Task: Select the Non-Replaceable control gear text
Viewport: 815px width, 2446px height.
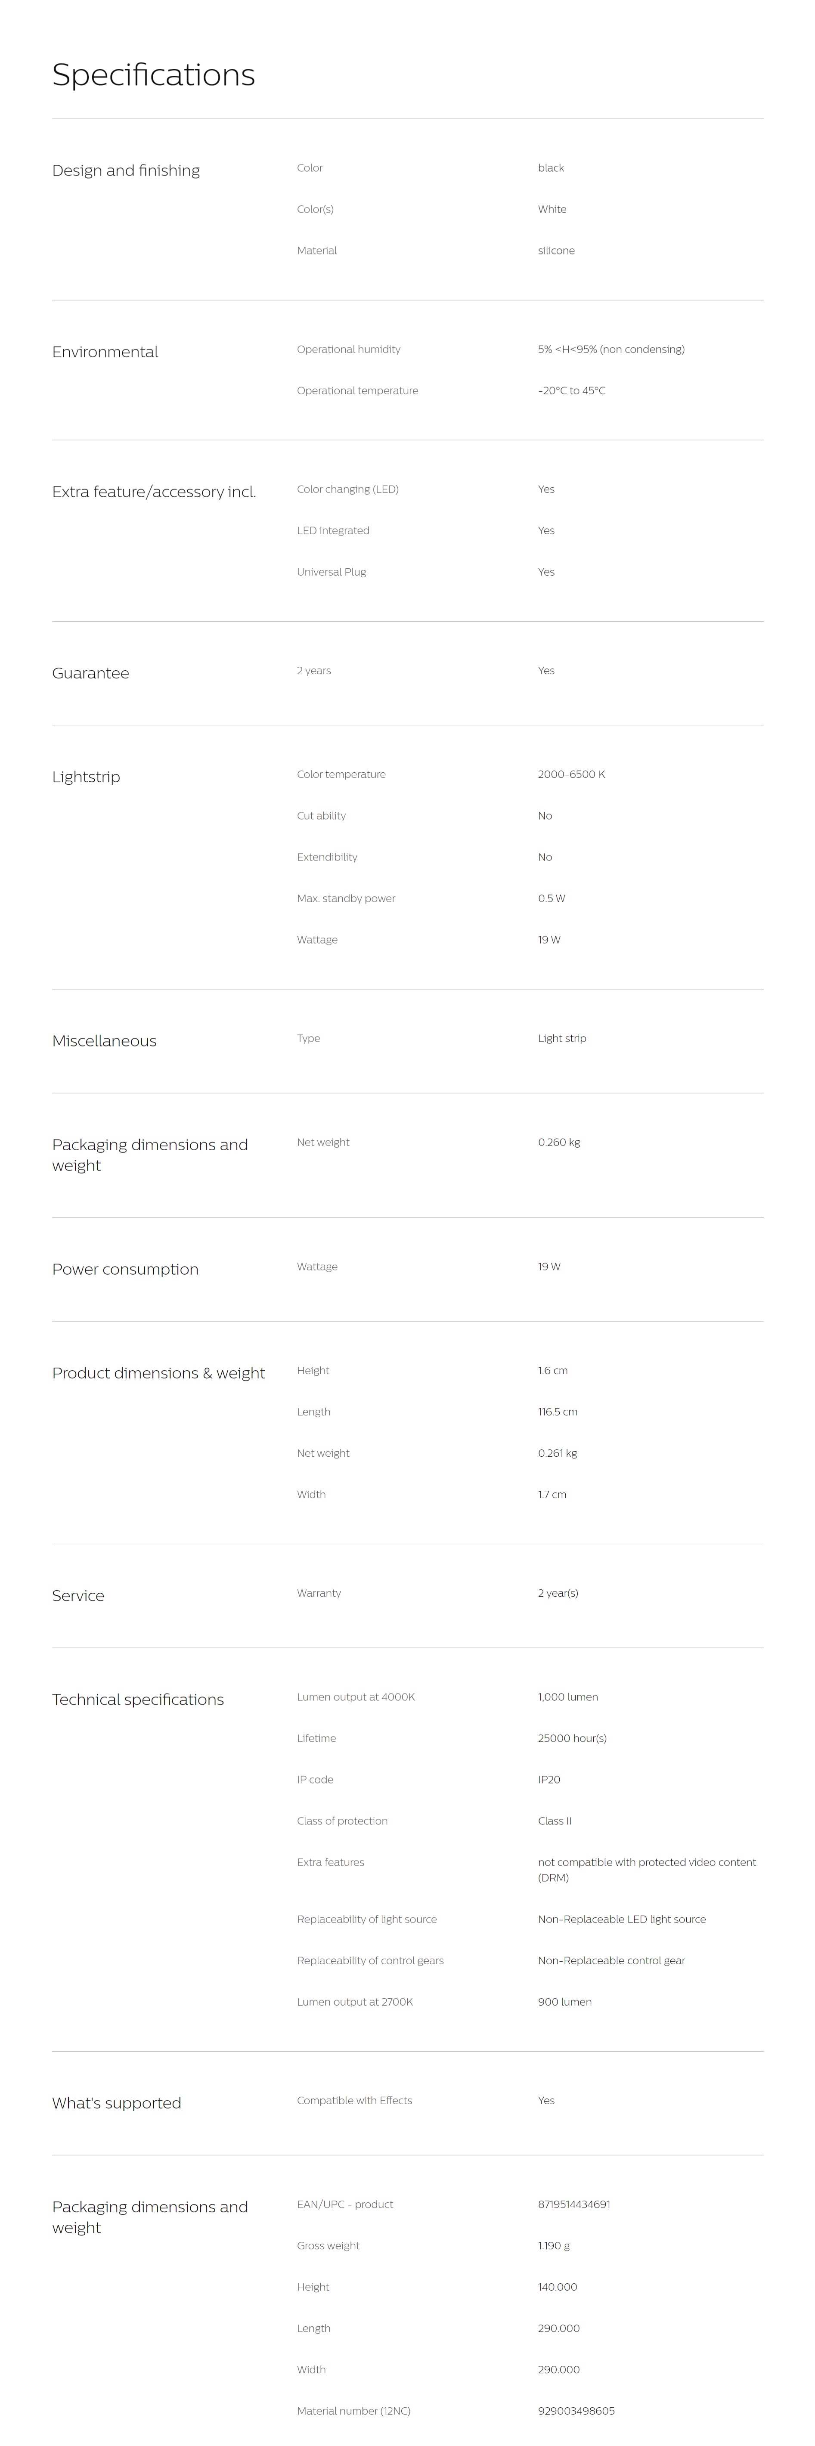Action: pos(611,1961)
